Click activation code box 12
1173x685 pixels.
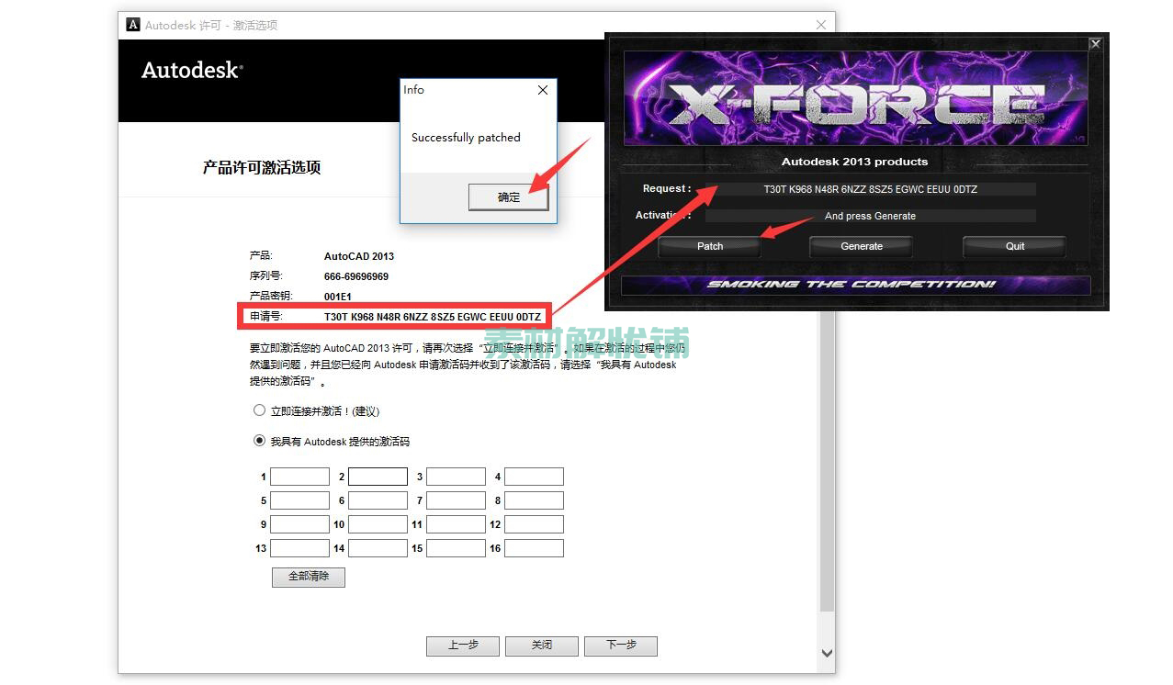pyautogui.click(x=534, y=524)
